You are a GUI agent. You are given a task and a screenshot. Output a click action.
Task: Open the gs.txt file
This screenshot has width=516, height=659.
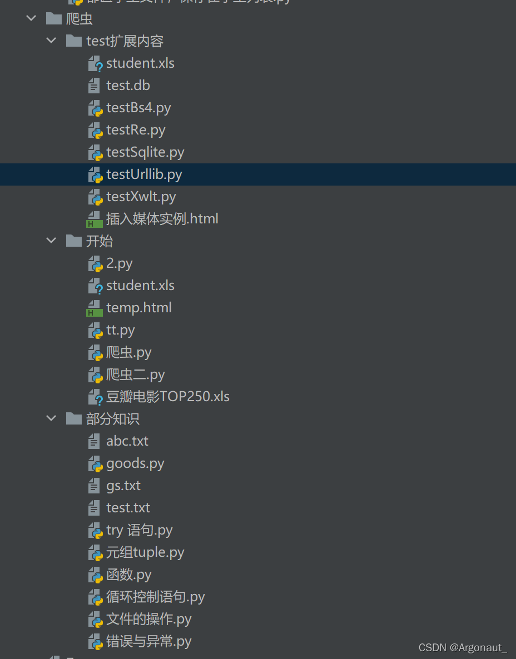coord(123,486)
